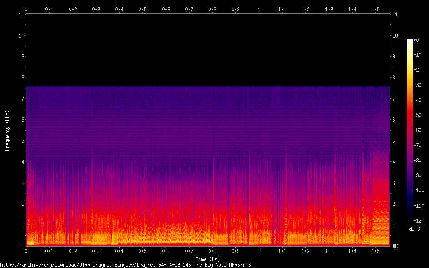Click the "Time (ks)" axis label
Screen dimensions: 429x268
(208, 259)
